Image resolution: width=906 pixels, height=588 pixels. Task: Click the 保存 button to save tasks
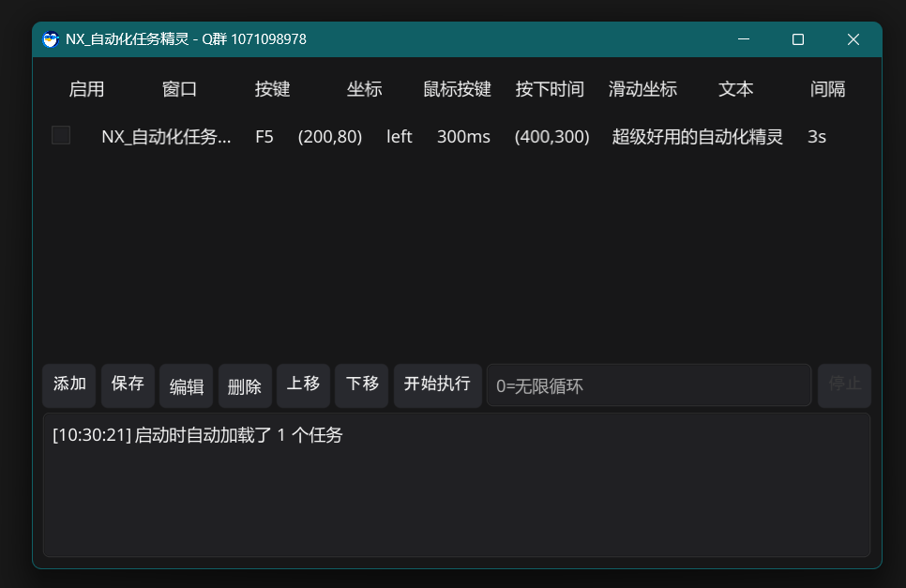point(128,384)
